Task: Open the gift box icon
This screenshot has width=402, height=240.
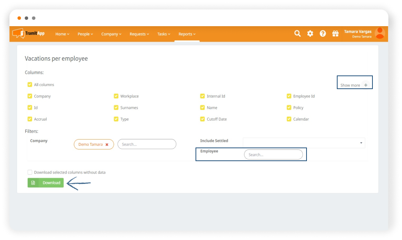Action: tap(335, 34)
